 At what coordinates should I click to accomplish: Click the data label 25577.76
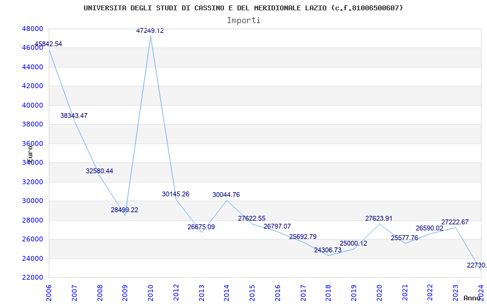[x=404, y=238]
